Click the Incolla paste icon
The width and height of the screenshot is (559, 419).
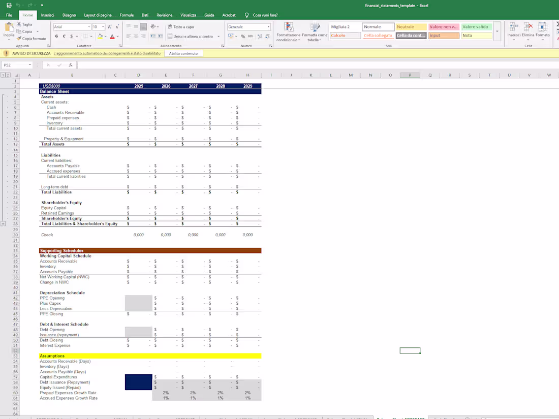pos(8,30)
